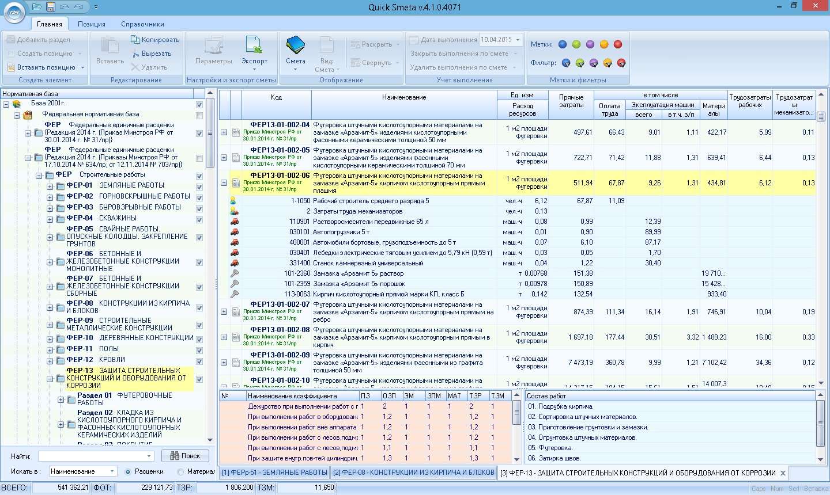Click the save diskette icon in quick access toolbar
Screen dimensions: 830x495
[50, 7]
